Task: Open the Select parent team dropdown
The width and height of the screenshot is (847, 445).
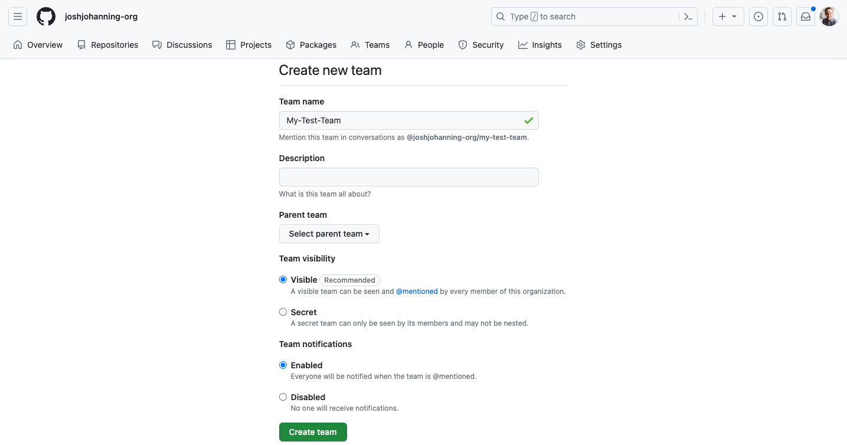Action: click(x=329, y=234)
